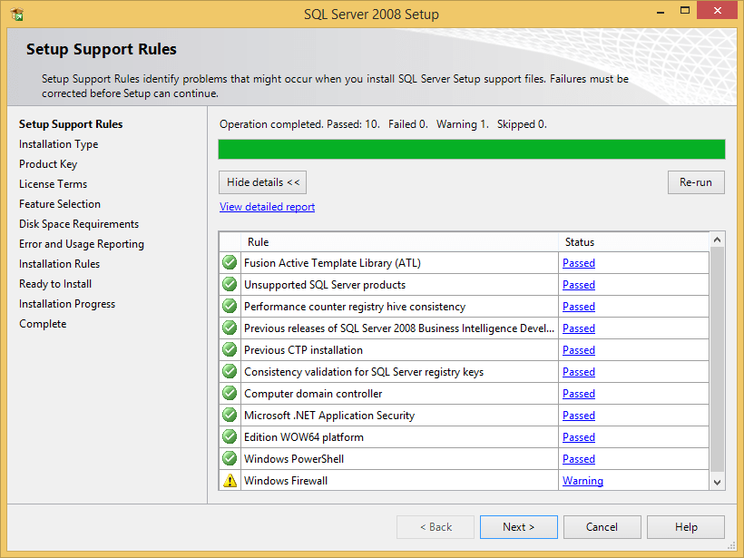
Task: Maximize the SQL Server 2008 Setup window
Action: [x=685, y=11]
